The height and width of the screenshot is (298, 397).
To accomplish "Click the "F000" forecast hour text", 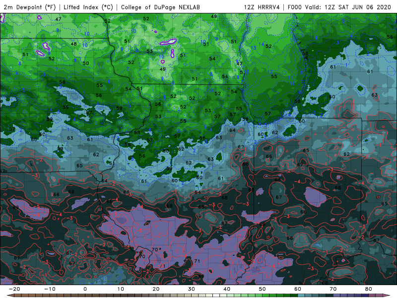I will point(295,7).
